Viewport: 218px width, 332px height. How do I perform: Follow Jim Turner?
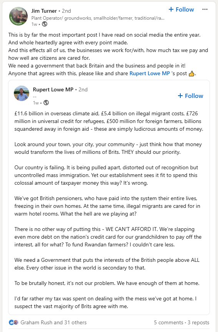pos(181,10)
